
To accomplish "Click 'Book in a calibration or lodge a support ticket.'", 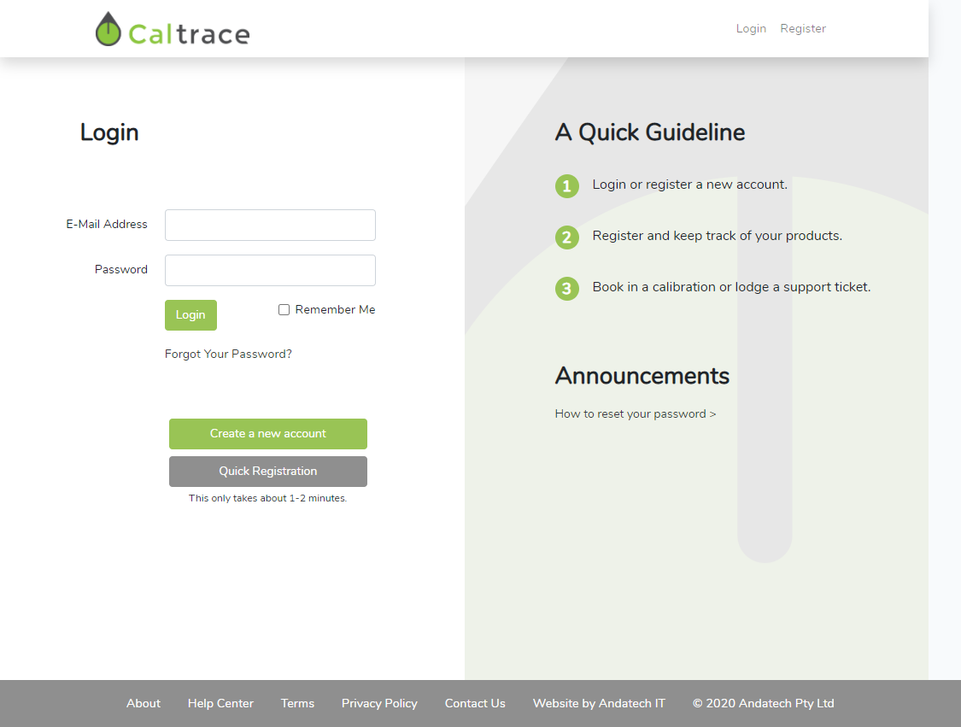I will click(x=731, y=287).
